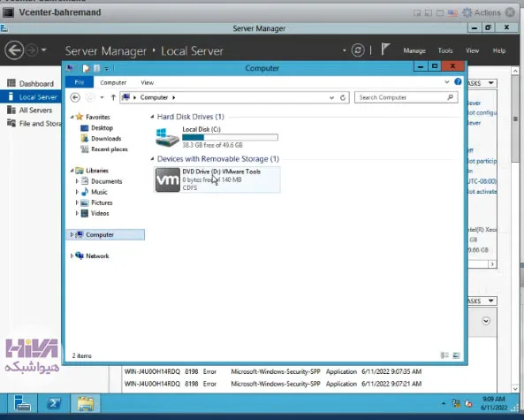
Task: Open address bar history dropdown
Action: click(331, 97)
